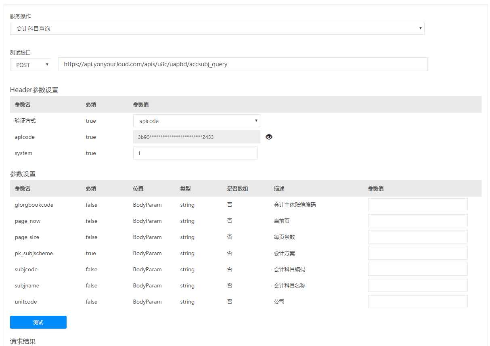Screen dimensions: 490x346
Task: Select the 会计科目名称 description text
Action: 289,285
